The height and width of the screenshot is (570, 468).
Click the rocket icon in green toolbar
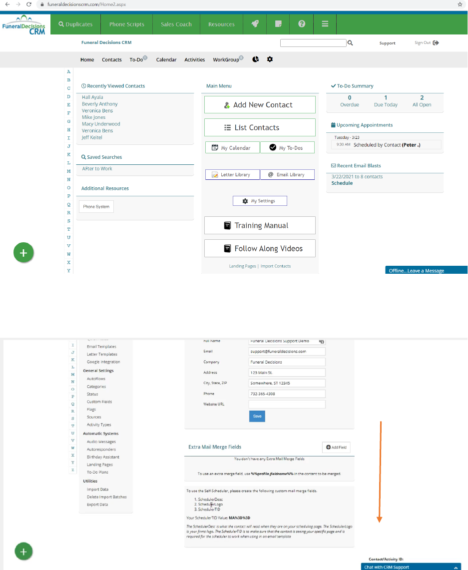pyautogui.click(x=255, y=24)
